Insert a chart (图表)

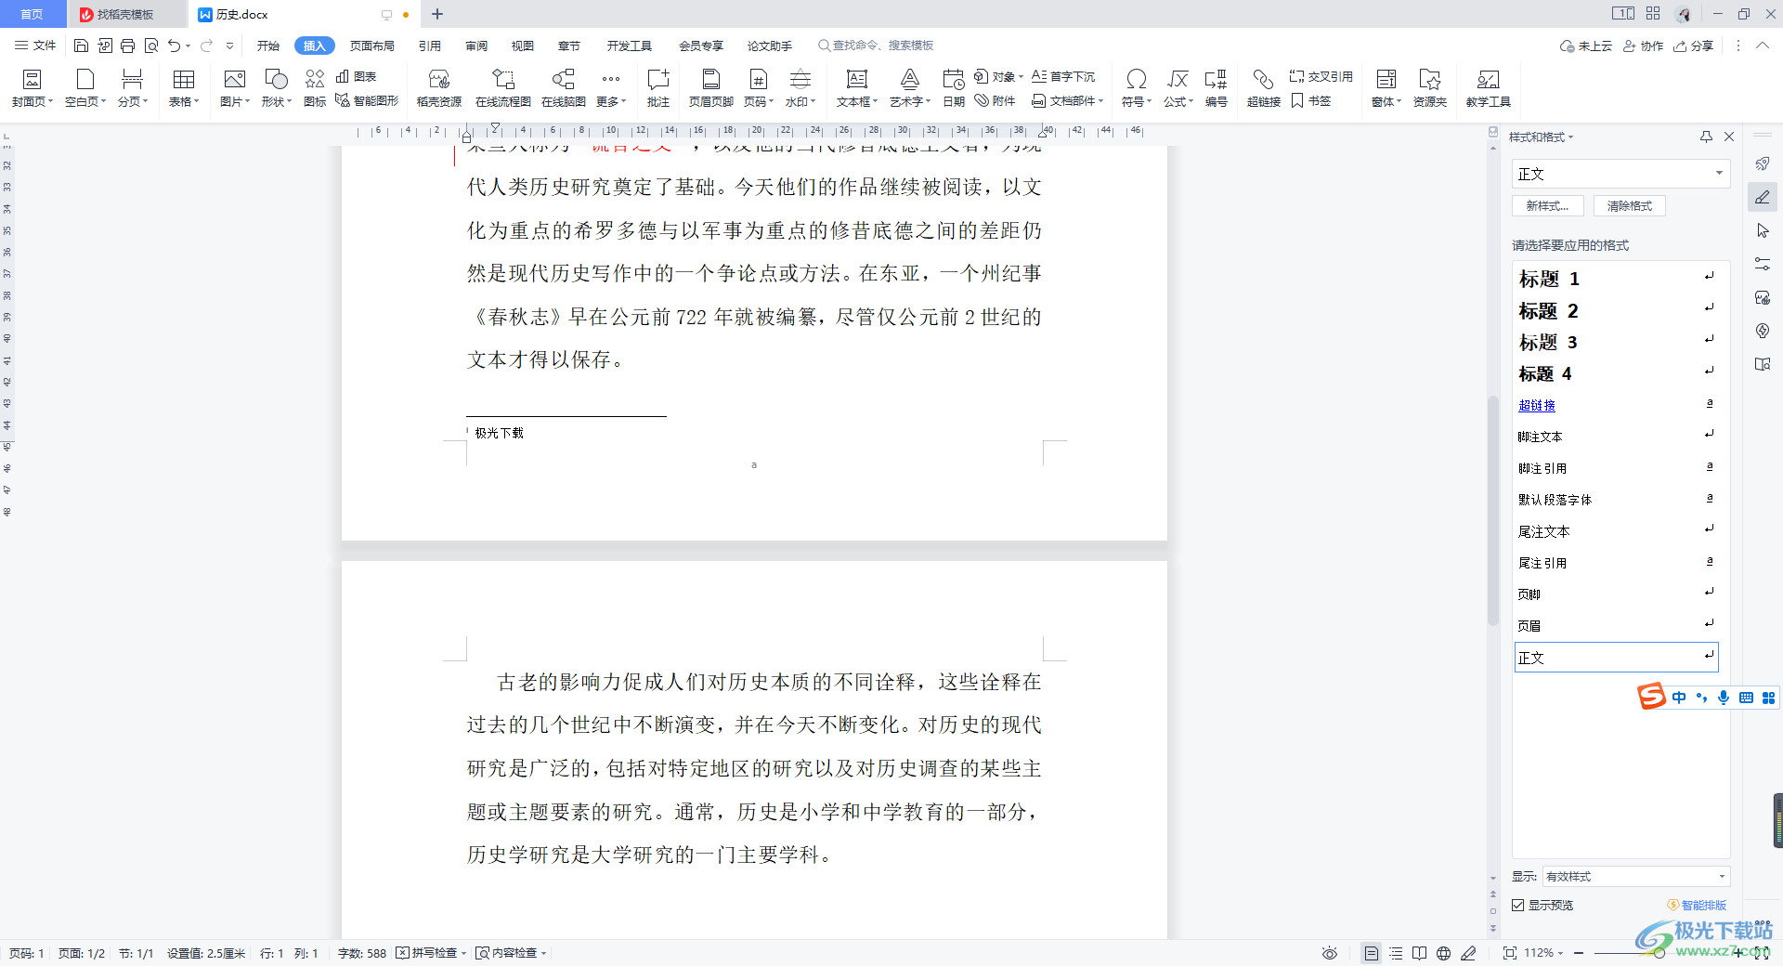[357, 76]
